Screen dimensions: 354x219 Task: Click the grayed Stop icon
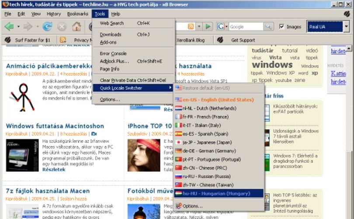tap(62, 27)
